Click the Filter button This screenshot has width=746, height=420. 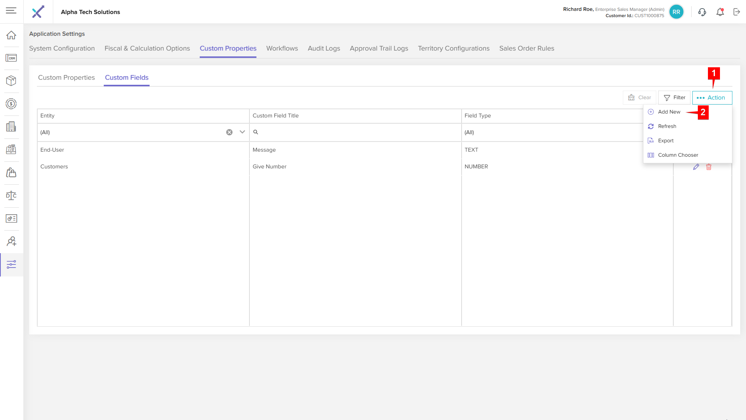point(674,98)
